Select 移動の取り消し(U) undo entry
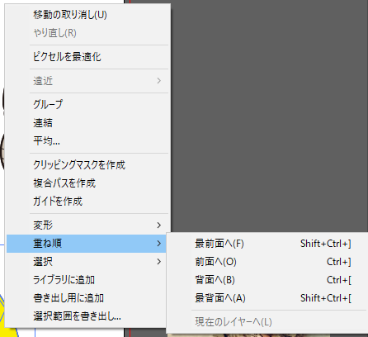368x337 pixels. point(87,15)
